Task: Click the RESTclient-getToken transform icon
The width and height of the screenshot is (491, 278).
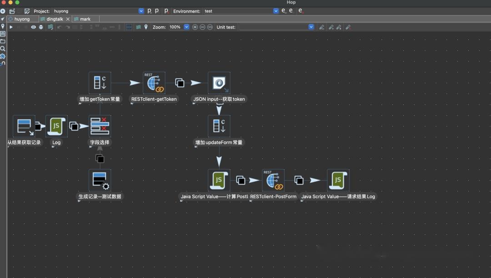Action: (x=154, y=83)
